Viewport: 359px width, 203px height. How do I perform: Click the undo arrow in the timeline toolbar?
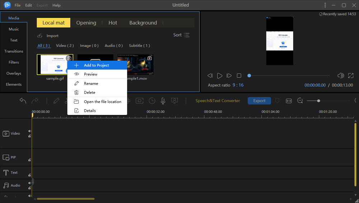click(x=23, y=101)
